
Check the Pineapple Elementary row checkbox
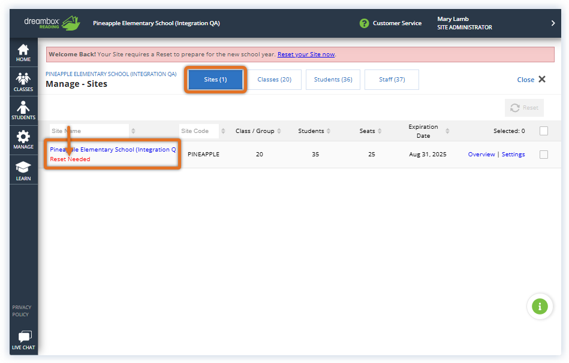(x=544, y=155)
